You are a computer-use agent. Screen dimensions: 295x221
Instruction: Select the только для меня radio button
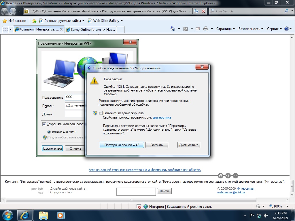click(x=49, y=132)
